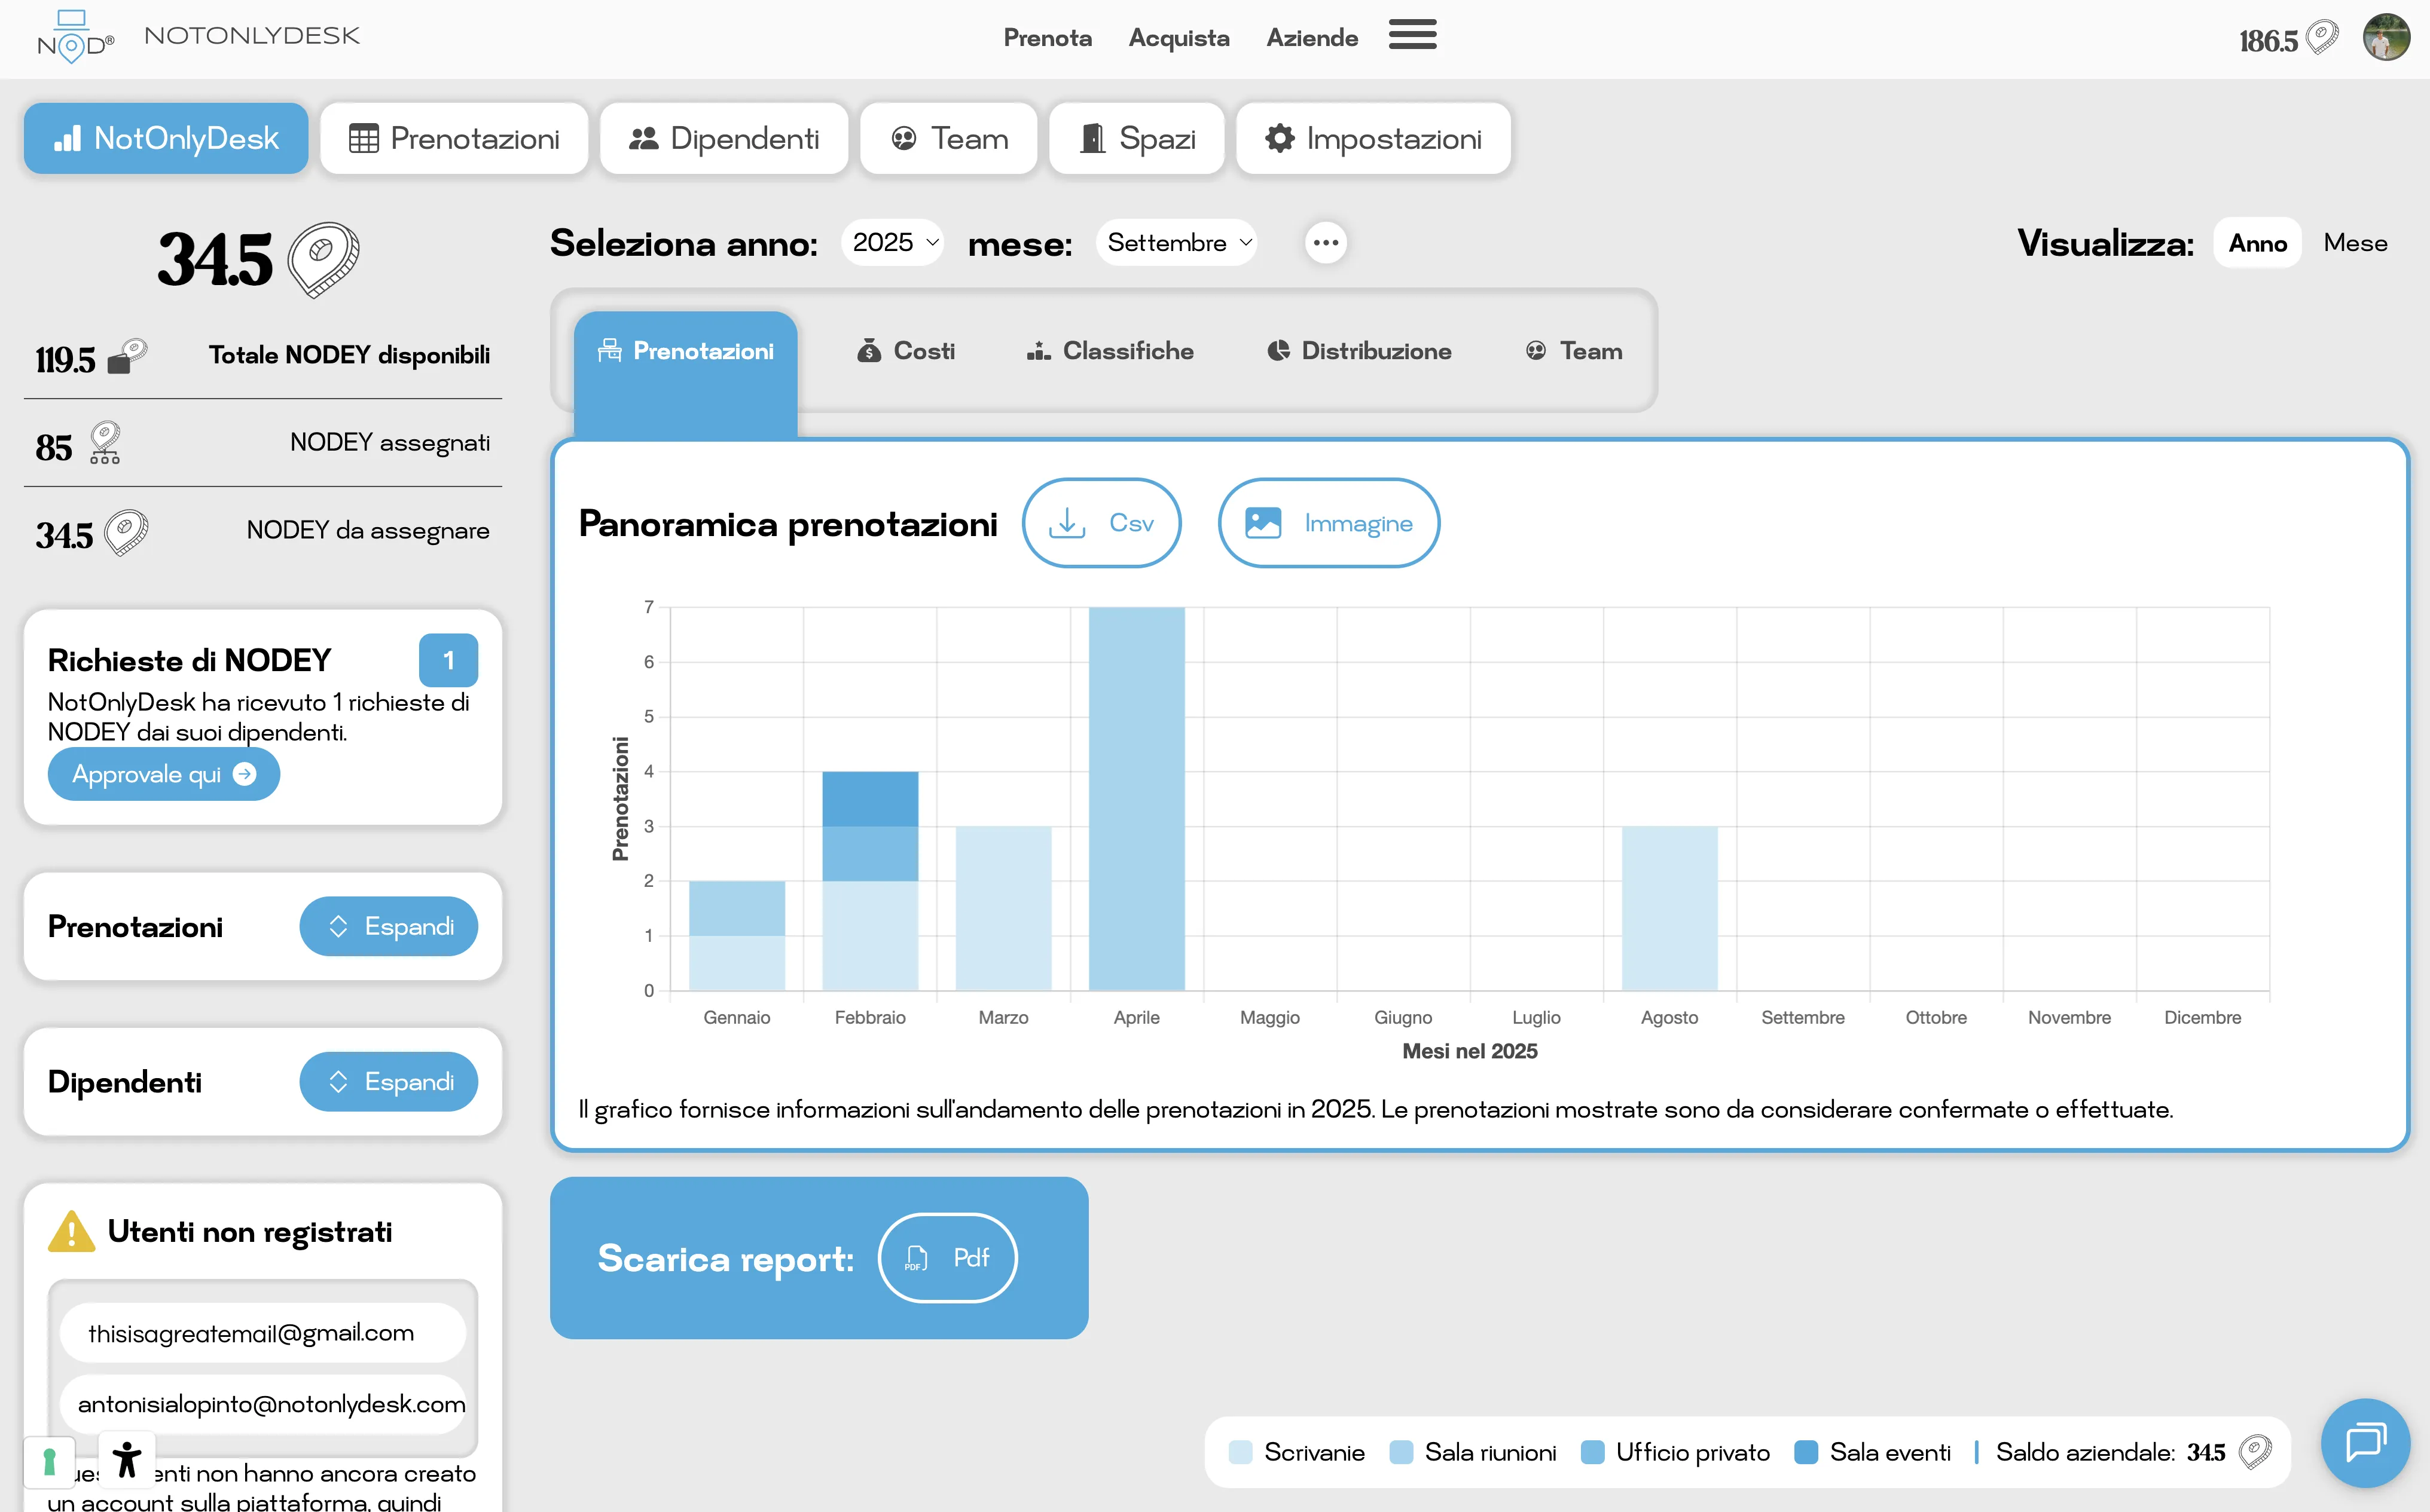Toggle Sala eventi series in legend
The height and width of the screenshot is (1512, 2430).
(1872, 1452)
